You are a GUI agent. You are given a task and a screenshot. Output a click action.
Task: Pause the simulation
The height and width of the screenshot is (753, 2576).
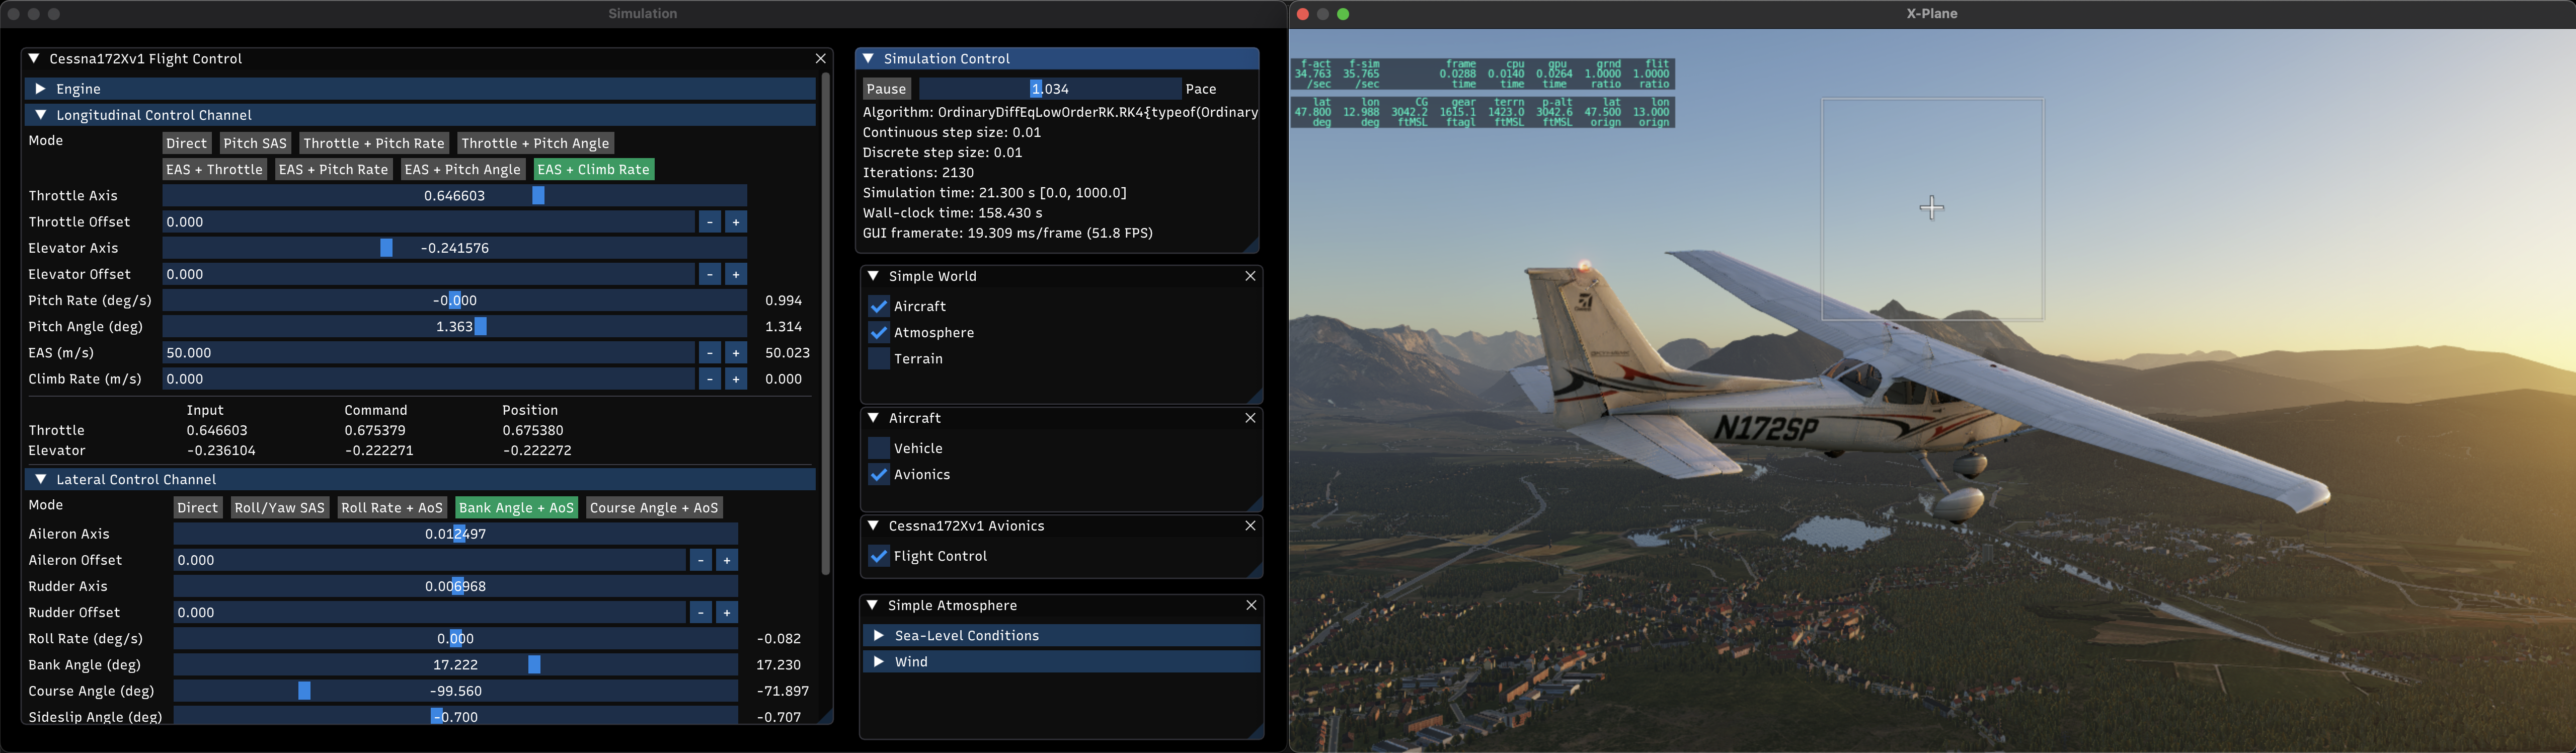886,89
